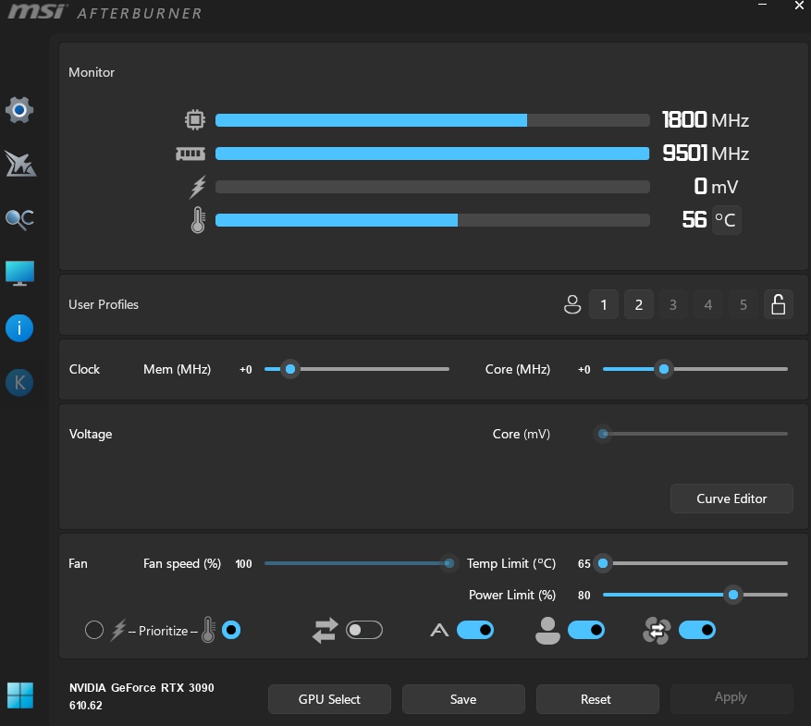Launch the OC Scanner icon
This screenshot has height=726, width=811.
19,219
